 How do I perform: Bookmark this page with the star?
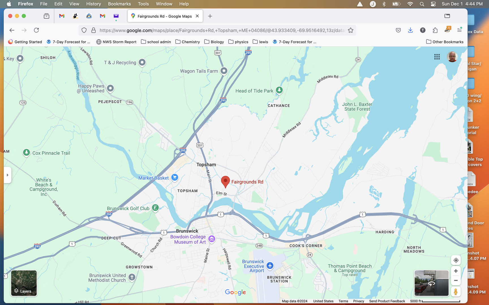click(351, 30)
